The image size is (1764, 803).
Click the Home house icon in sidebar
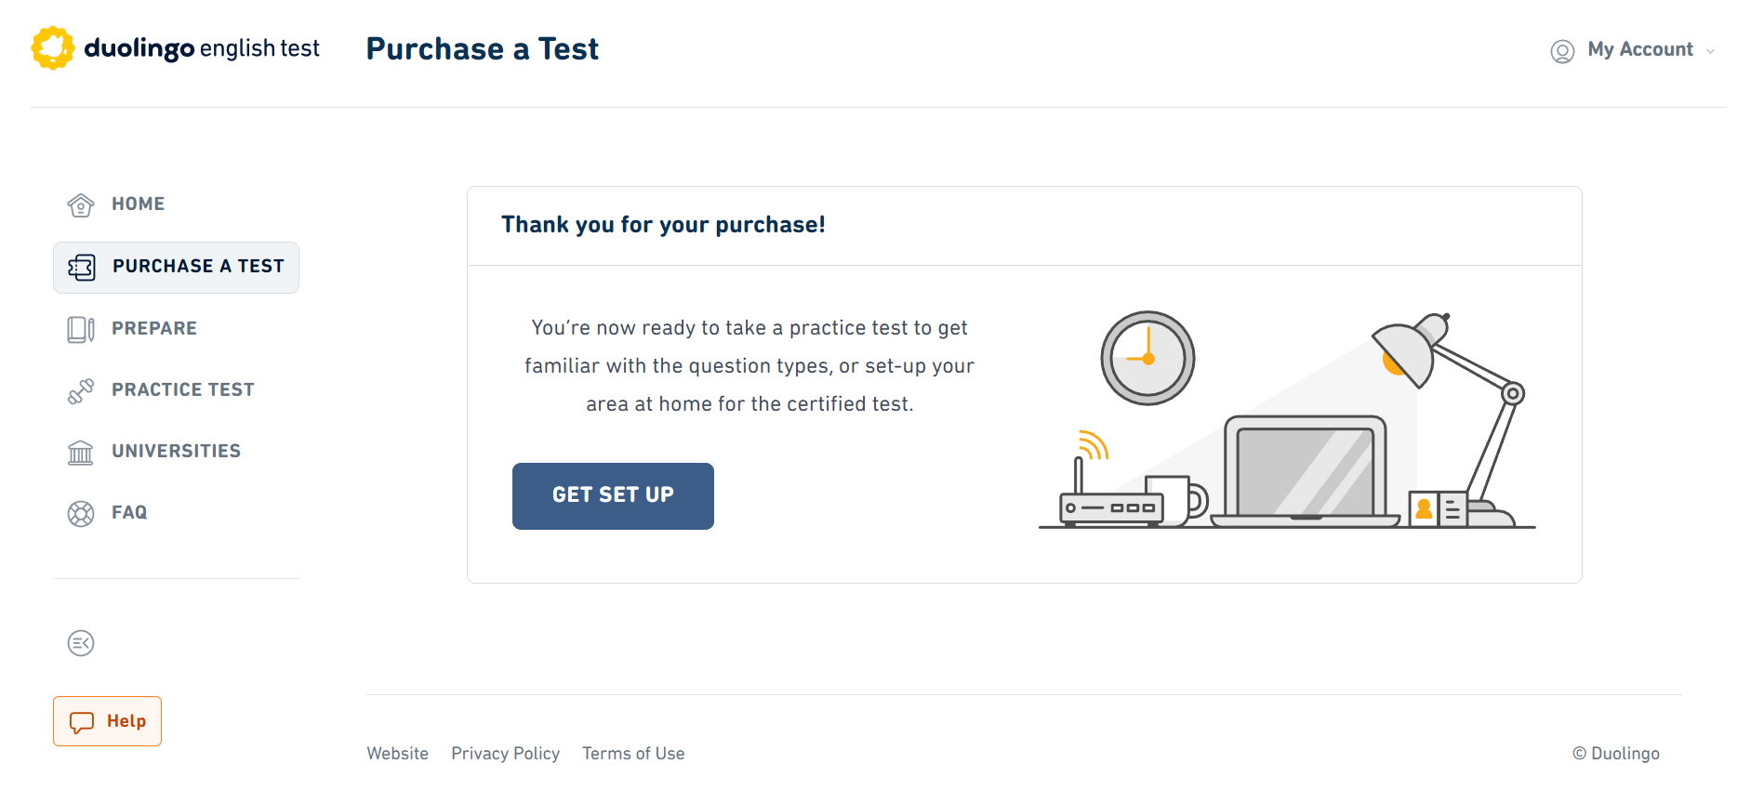pos(81,205)
